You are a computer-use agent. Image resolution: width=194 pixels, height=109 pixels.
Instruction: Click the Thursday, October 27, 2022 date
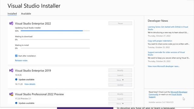click(159, 36)
